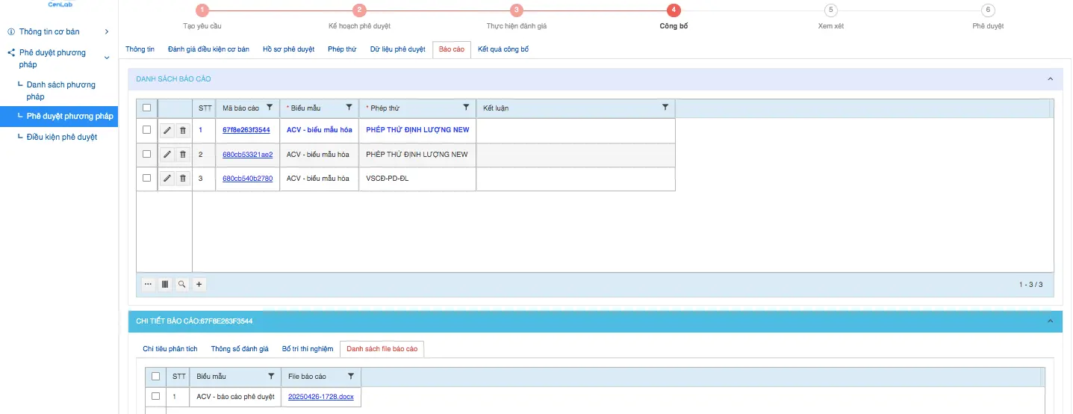
Task: Open the column chooser icon in grid footer
Action: coord(165,284)
